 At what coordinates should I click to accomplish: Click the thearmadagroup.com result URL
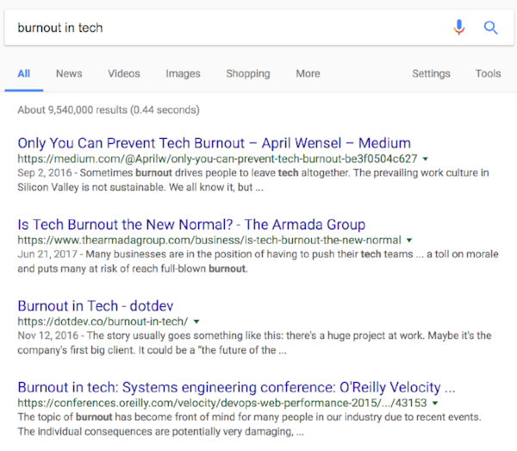pos(209,241)
